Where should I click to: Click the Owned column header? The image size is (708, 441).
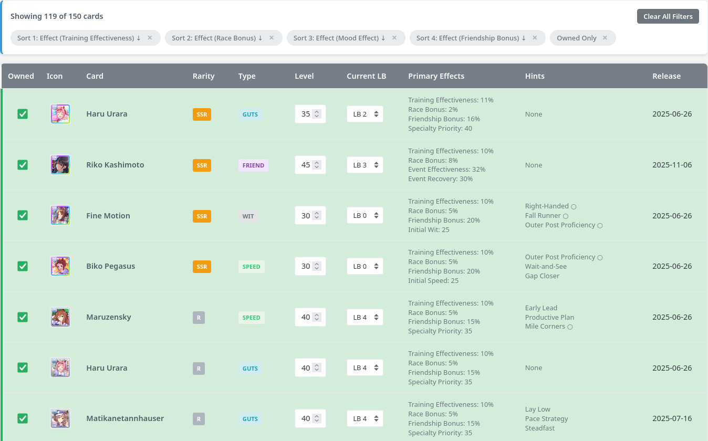[x=21, y=76]
